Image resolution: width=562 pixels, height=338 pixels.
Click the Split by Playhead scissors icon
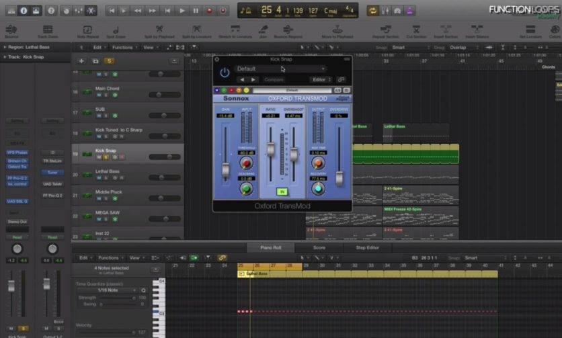(x=159, y=30)
